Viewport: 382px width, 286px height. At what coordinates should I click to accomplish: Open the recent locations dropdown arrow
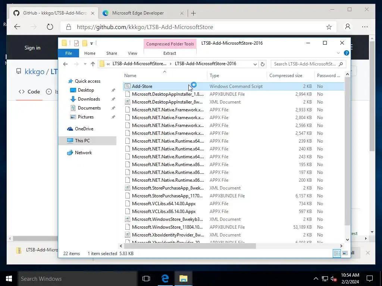tap(85, 64)
